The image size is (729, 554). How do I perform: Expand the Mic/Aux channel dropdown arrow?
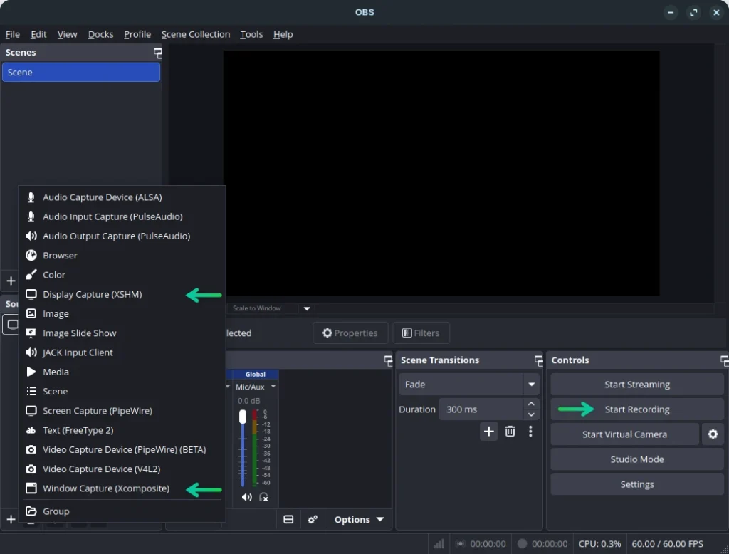pyautogui.click(x=273, y=387)
